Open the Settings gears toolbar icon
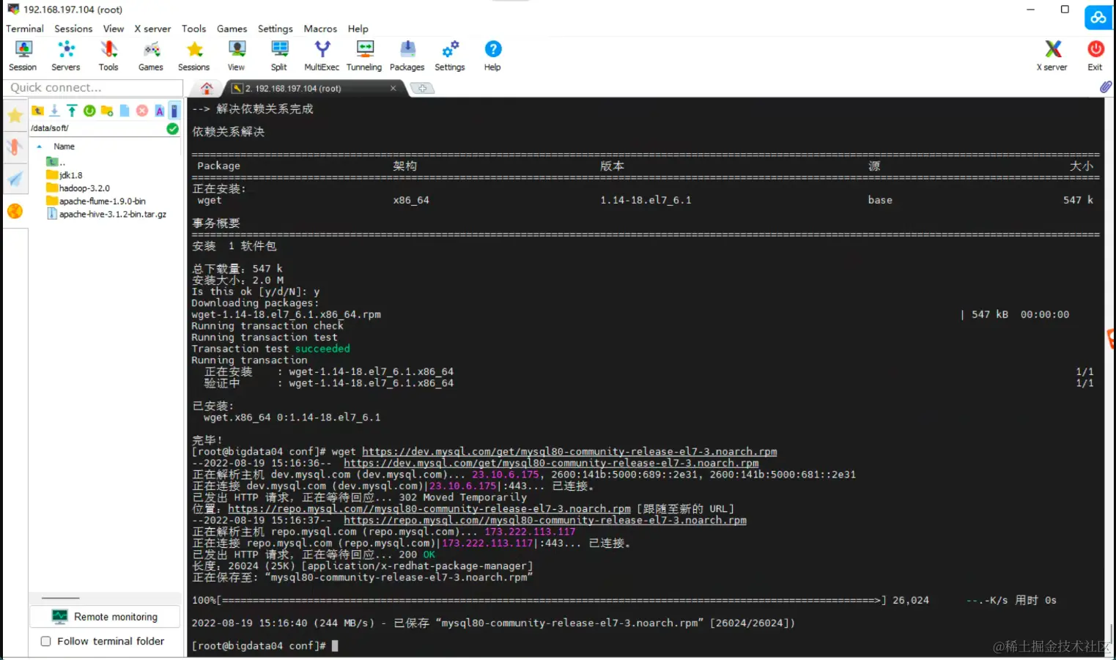The image size is (1116, 660). [450, 56]
